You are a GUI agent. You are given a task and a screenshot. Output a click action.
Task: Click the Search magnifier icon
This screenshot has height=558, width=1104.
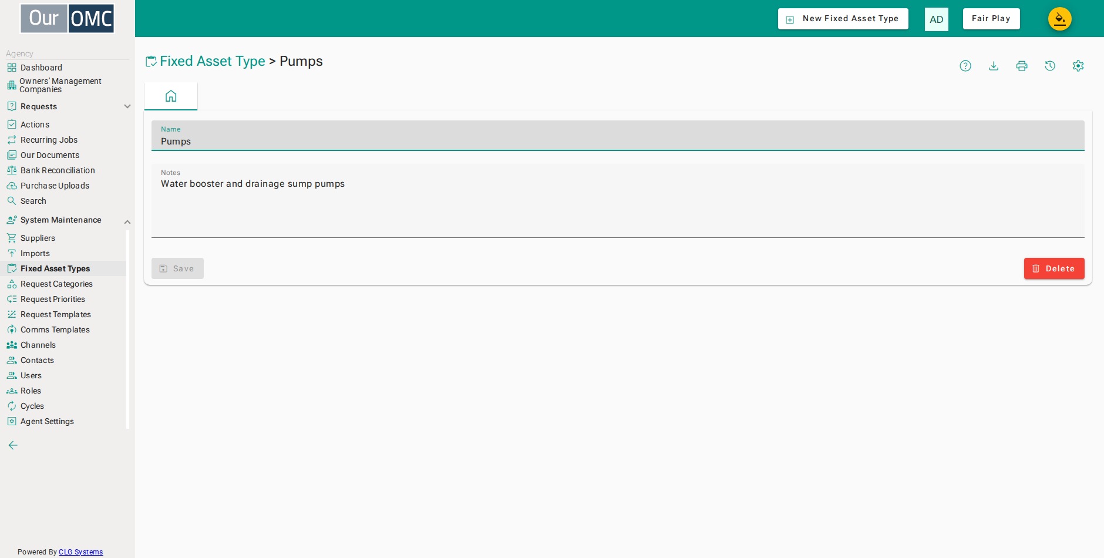click(12, 201)
